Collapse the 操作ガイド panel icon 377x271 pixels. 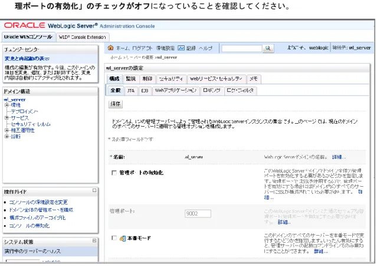pyautogui.click(x=94, y=190)
